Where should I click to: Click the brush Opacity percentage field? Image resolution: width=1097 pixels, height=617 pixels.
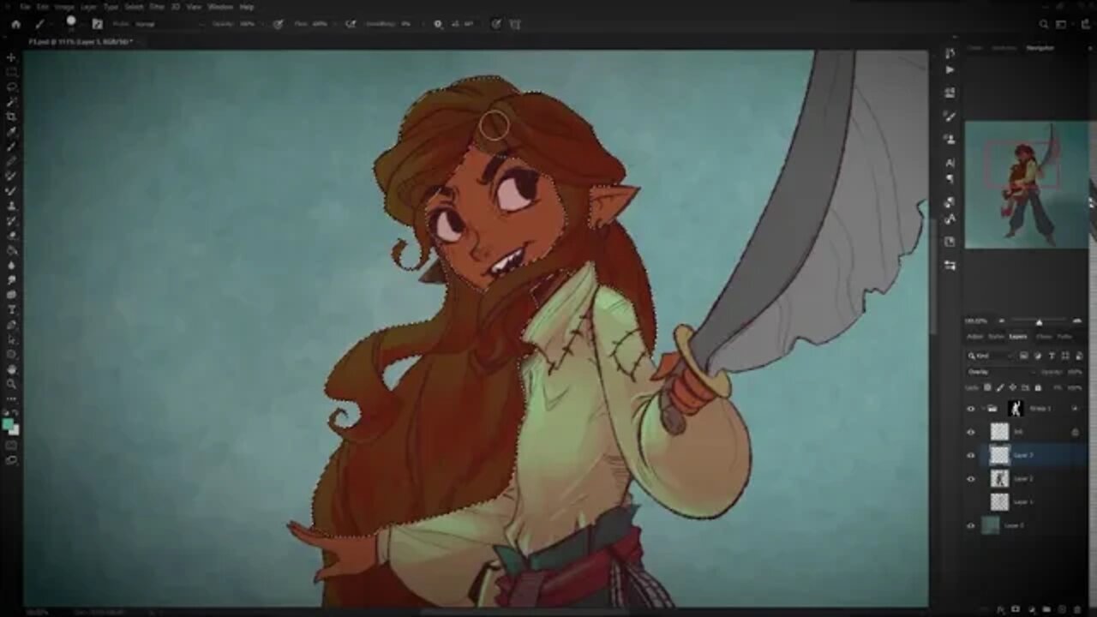point(248,24)
